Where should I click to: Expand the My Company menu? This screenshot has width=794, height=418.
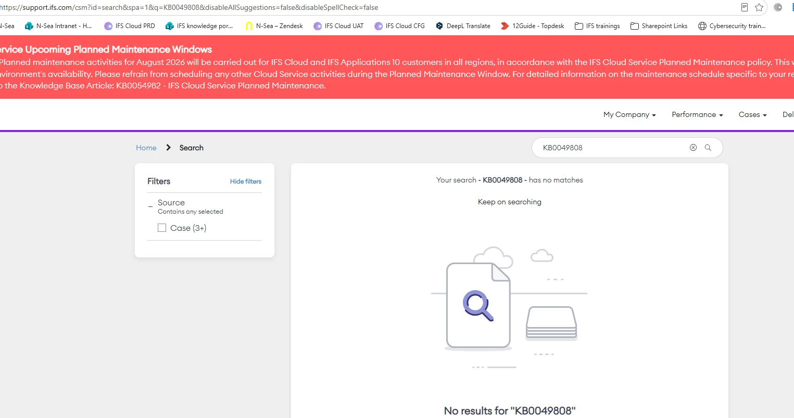point(629,114)
